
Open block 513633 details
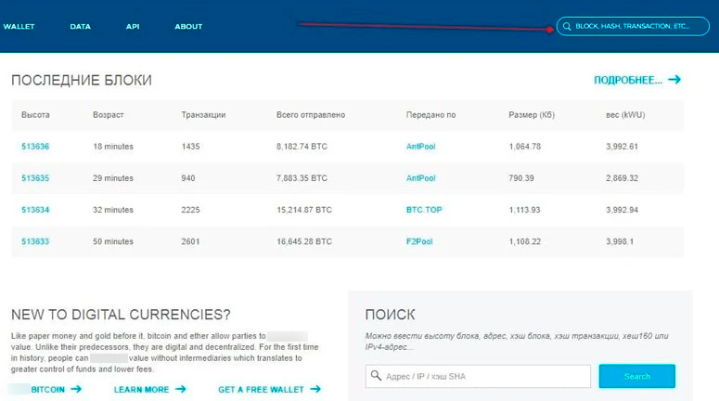pyautogui.click(x=35, y=241)
